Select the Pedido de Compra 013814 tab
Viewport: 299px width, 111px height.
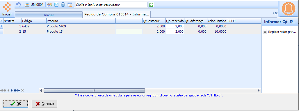pos(117,14)
